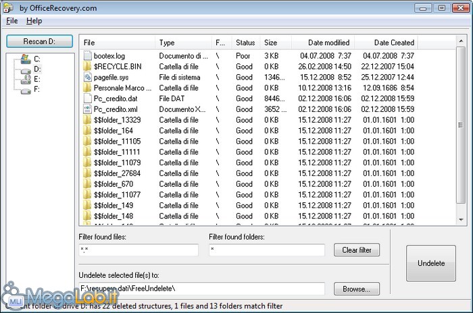Select drive C: in the tree
Viewport: 473px width, 313px height.
point(37,59)
